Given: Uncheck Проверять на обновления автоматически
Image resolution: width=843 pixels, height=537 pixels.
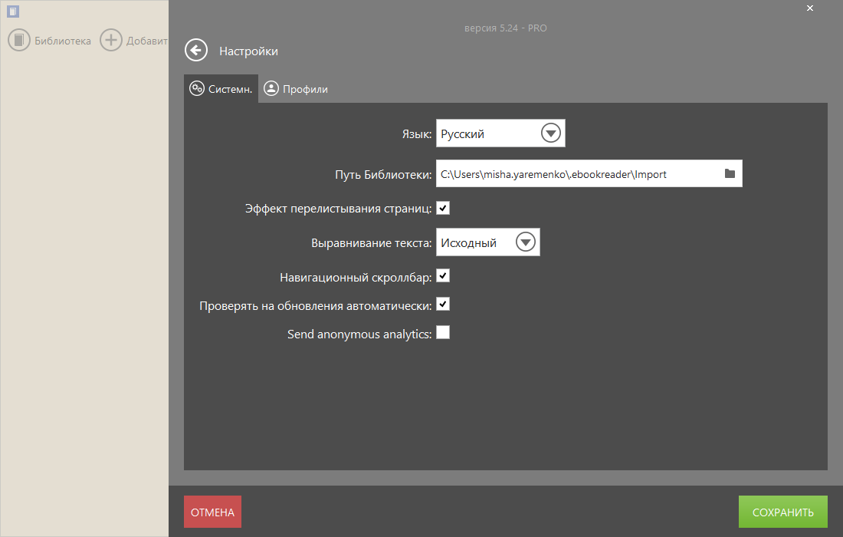Looking at the screenshot, I should click(443, 305).
